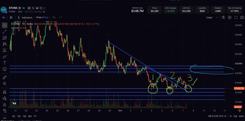245x121 pixels.
Task: Open chart settings hexagon icon
Action: coord(229,17)
